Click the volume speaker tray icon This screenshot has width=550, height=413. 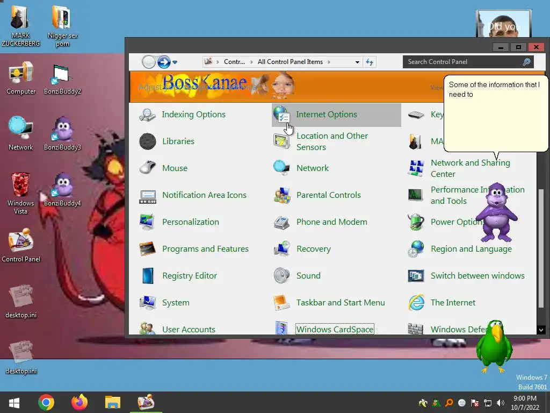(500, 403)
